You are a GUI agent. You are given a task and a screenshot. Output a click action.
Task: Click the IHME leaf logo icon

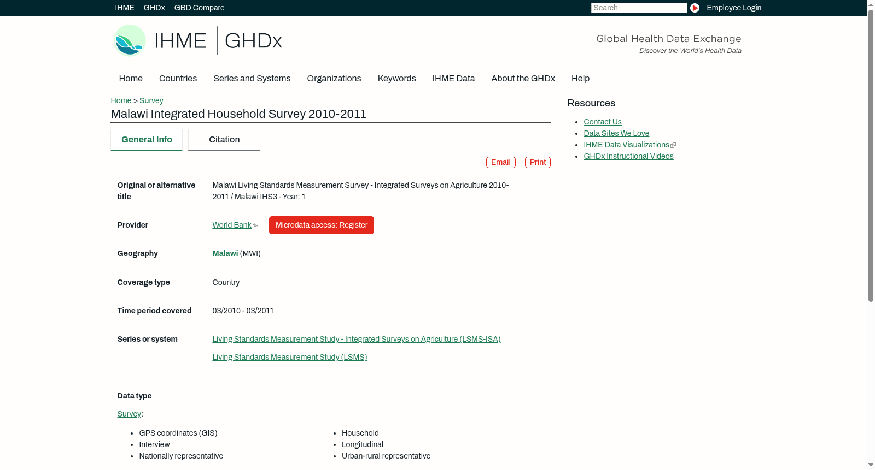pyautogui.click(x=130, y=40)
